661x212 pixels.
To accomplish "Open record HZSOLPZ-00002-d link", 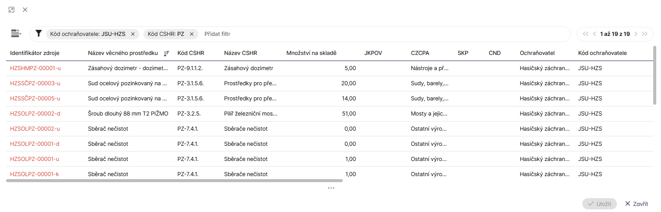I will pos(35,114).
